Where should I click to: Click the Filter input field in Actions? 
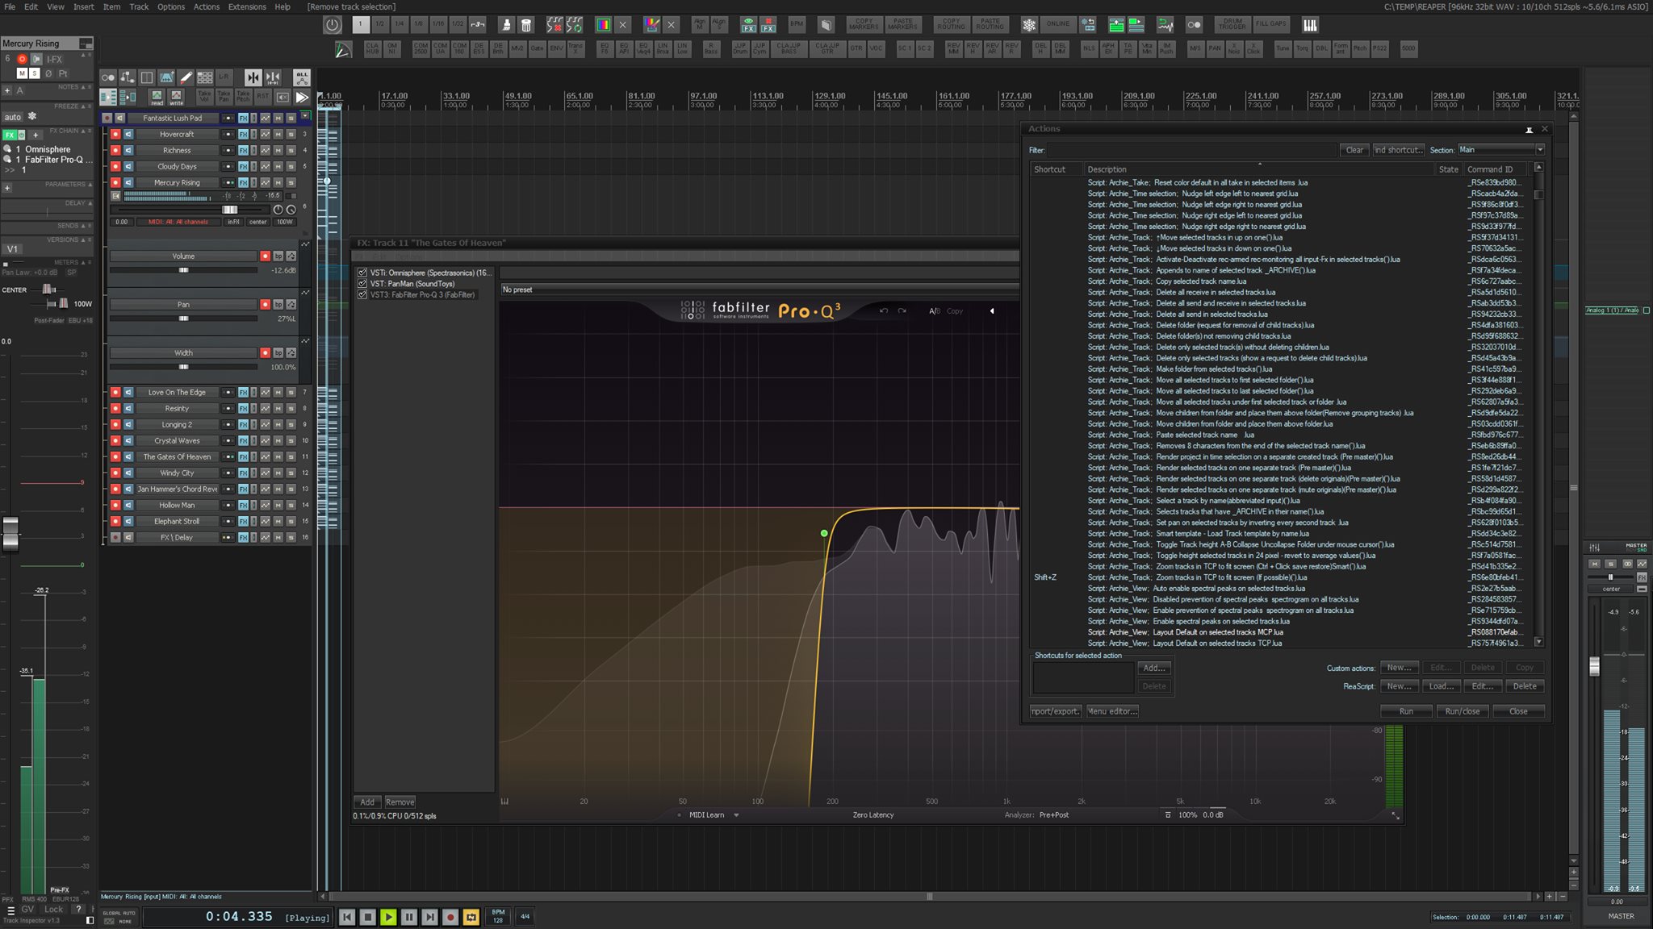1192,150
